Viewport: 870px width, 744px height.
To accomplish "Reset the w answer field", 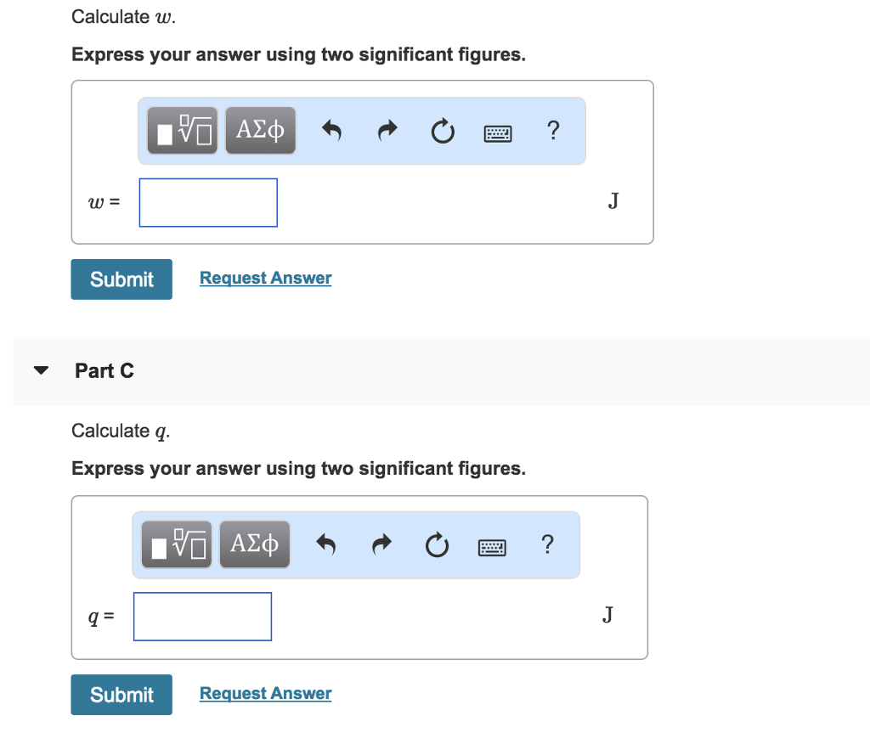I will (x=443, y=132).
